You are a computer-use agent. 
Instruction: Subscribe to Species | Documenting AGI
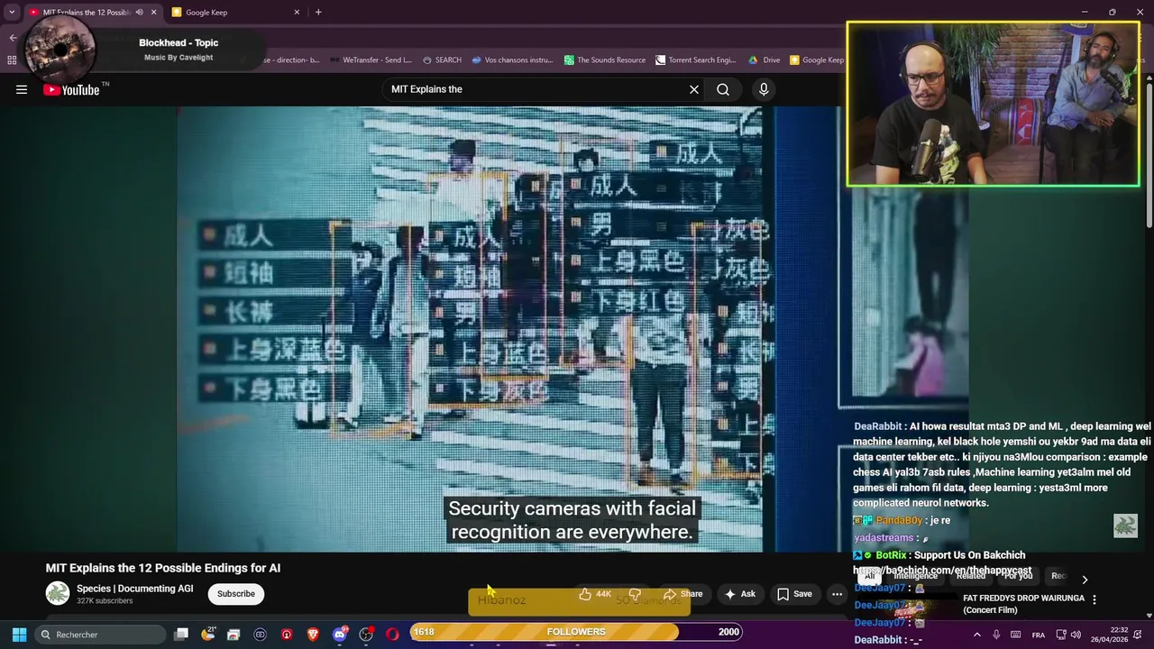click(x=236, y=593)
